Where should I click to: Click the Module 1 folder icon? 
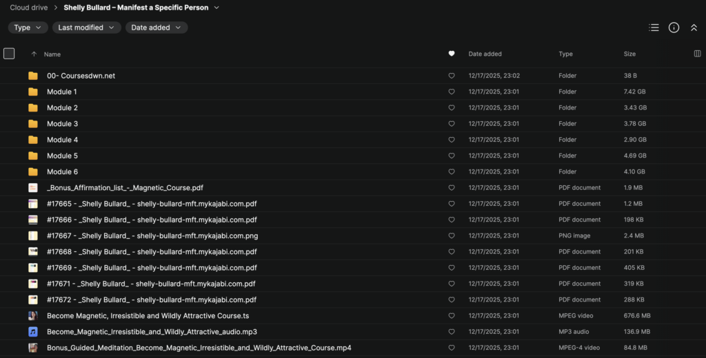[x=33, y=92]
